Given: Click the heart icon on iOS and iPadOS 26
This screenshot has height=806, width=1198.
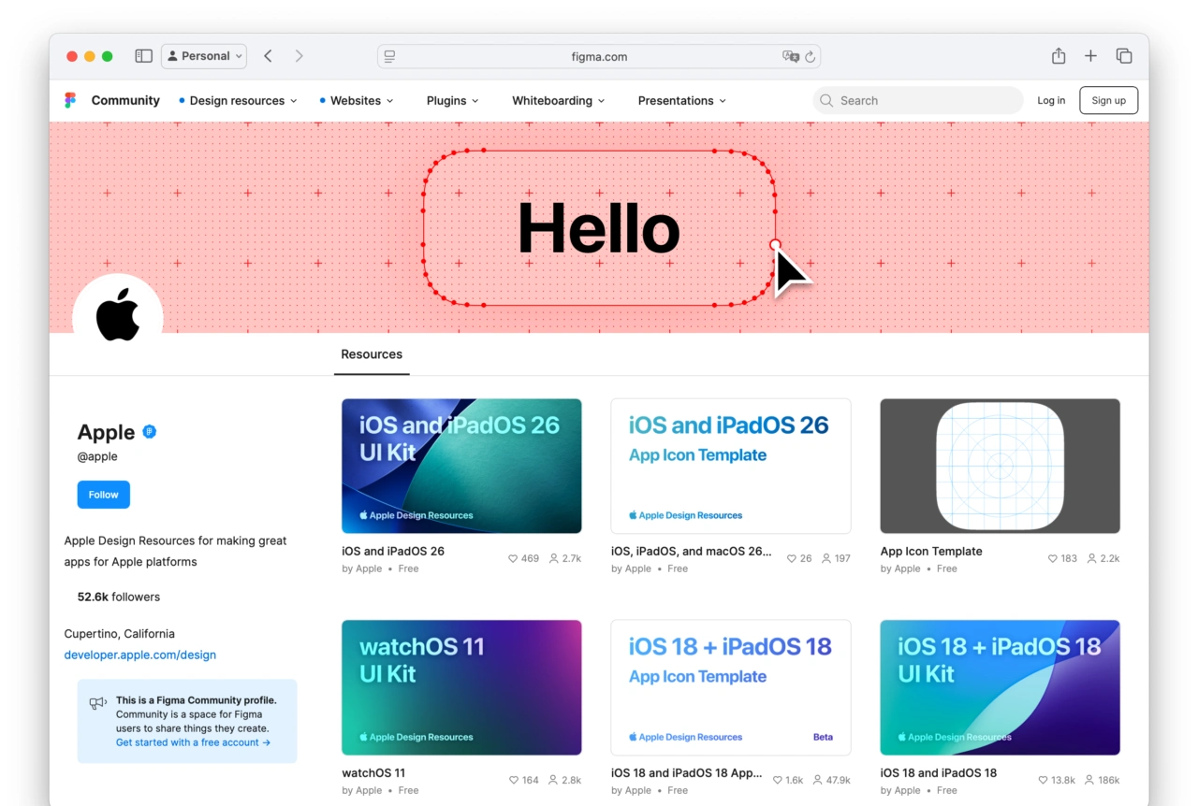Looking at the screenshot, I should pos(513,558).
